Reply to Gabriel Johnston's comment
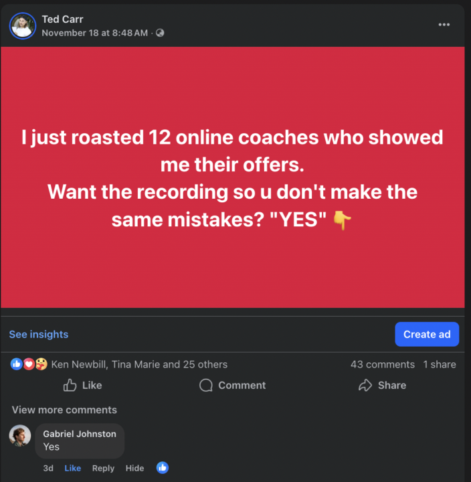The image size is (471, 482). pyautogui.click(x=103, y=468)
